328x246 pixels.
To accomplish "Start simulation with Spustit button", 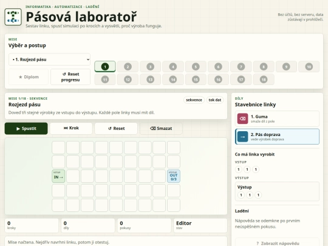I will point(26,128).
